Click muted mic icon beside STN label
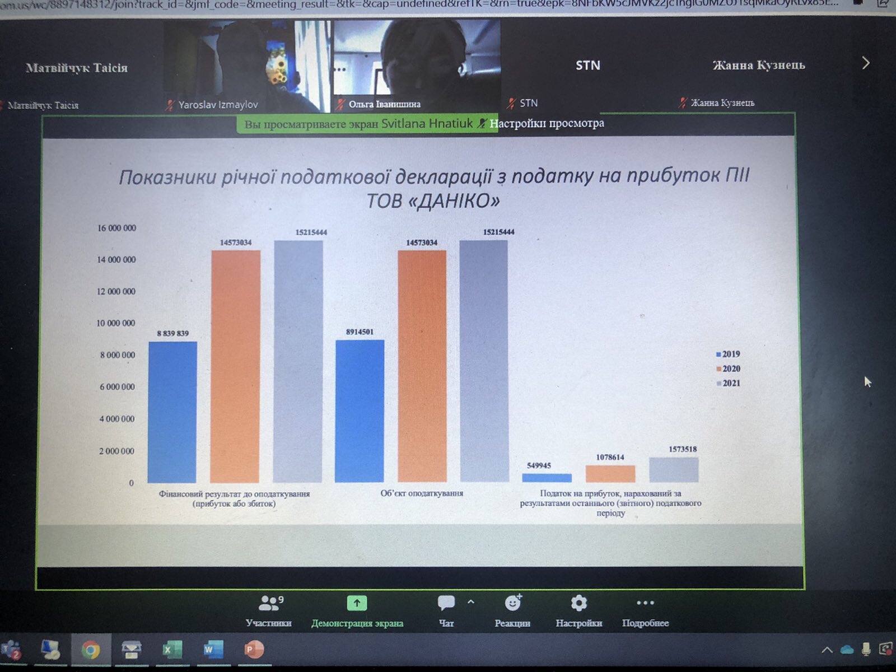This screenshot has height=672, width=896. click(x=511, y=103)
